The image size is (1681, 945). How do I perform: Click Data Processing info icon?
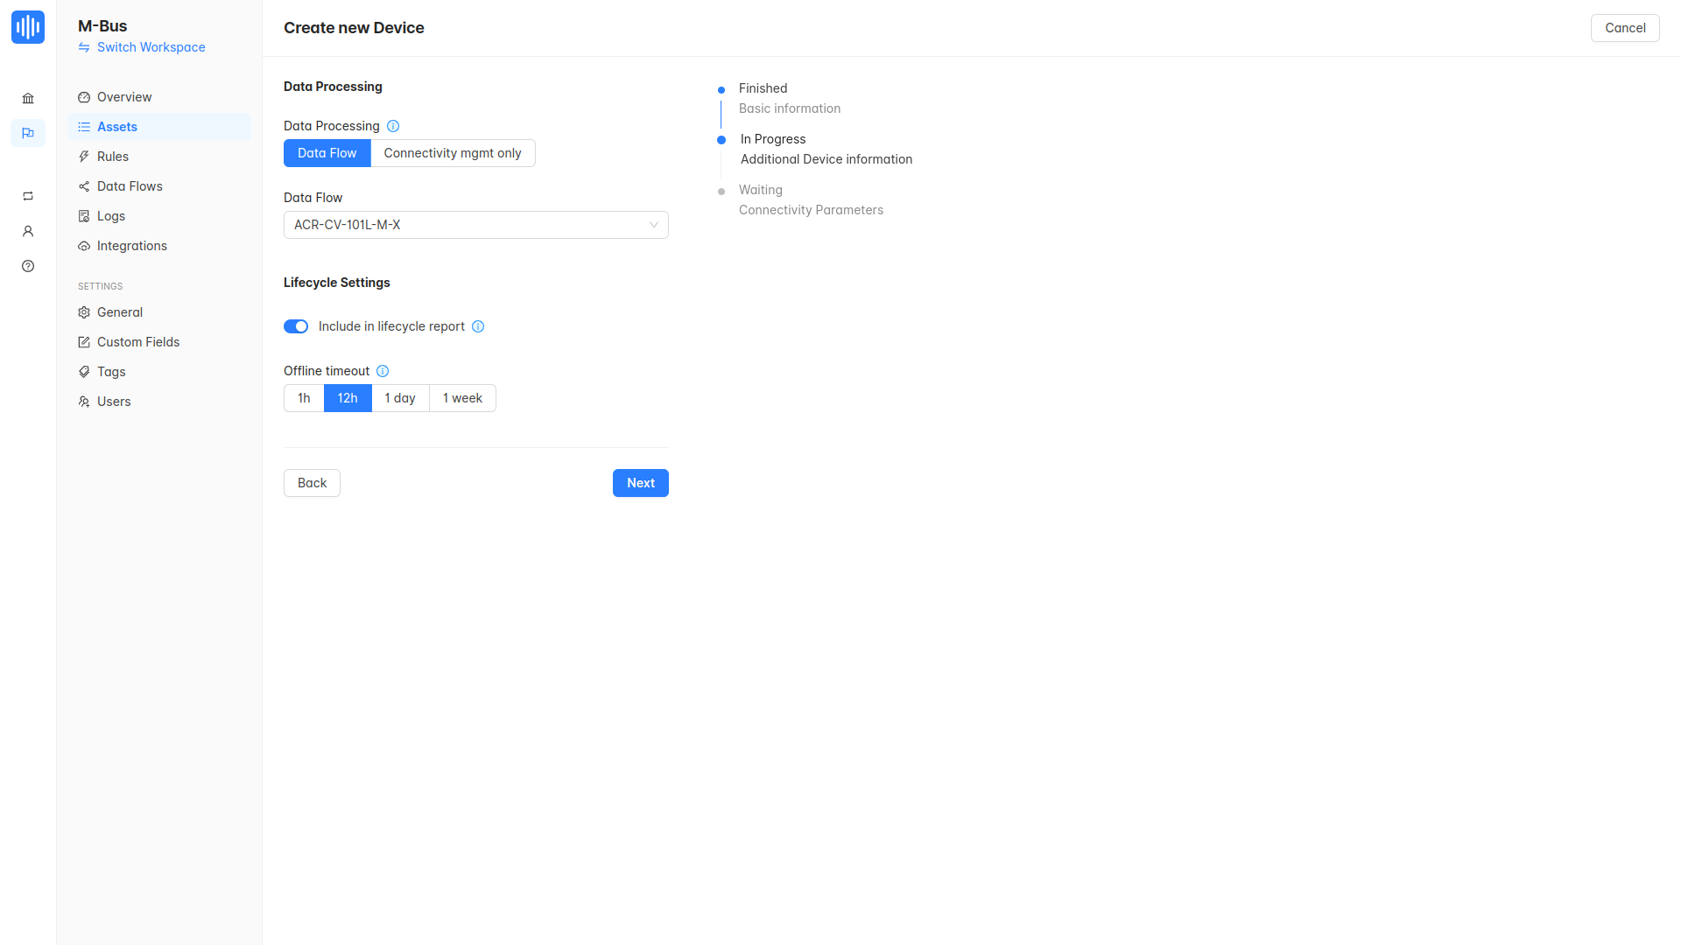coord(393,126)
